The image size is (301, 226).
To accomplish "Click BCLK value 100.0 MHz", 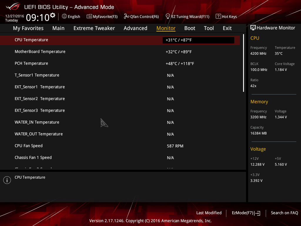I will [x=259, y=70].
